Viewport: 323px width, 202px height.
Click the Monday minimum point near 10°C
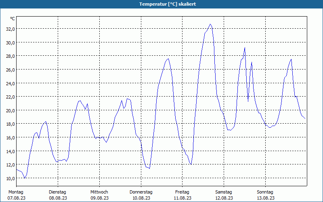tap(25, 178)
